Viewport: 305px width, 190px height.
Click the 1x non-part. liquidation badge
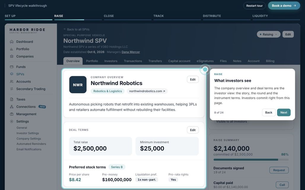coord(147,180)
